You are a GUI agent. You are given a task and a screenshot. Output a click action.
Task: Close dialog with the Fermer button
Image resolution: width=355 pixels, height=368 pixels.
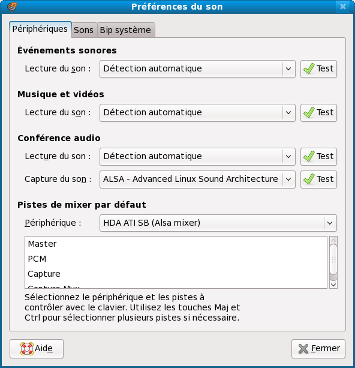tap(318, 349)
